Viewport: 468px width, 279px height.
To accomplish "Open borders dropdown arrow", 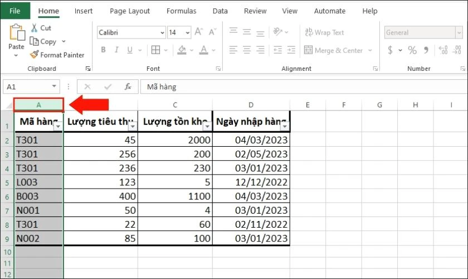I will point(166,50).
